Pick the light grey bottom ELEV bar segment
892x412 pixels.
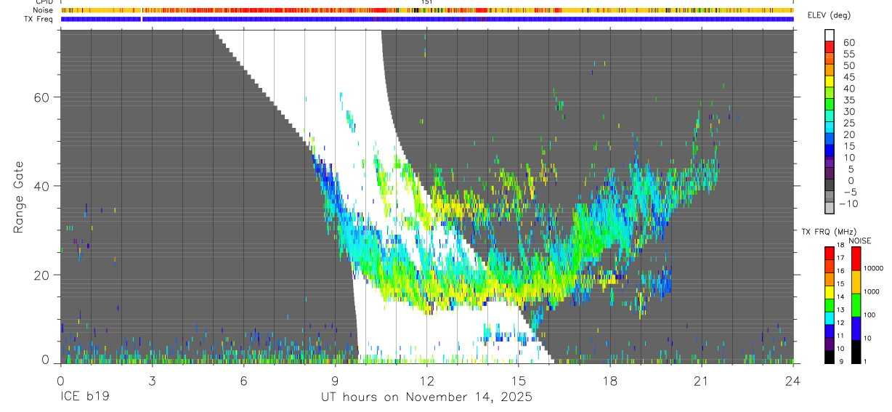tap(830, 208)
